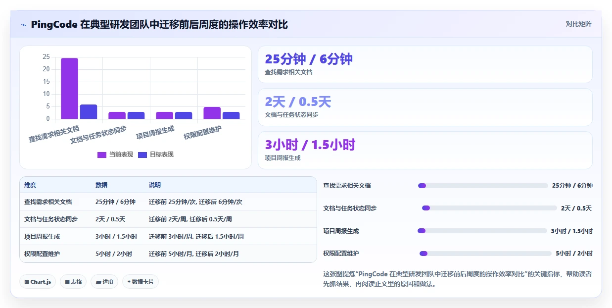Click 迁移前 3小时/周, 迁移后 1.5小时/周 cell

[x=196, y=237]
